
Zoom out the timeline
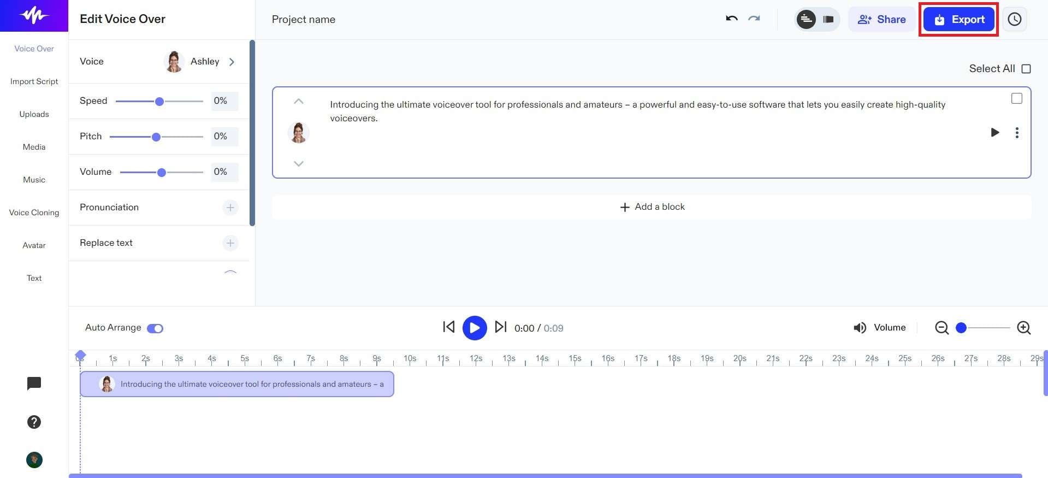pyautogui.click(x=942, y=327)
